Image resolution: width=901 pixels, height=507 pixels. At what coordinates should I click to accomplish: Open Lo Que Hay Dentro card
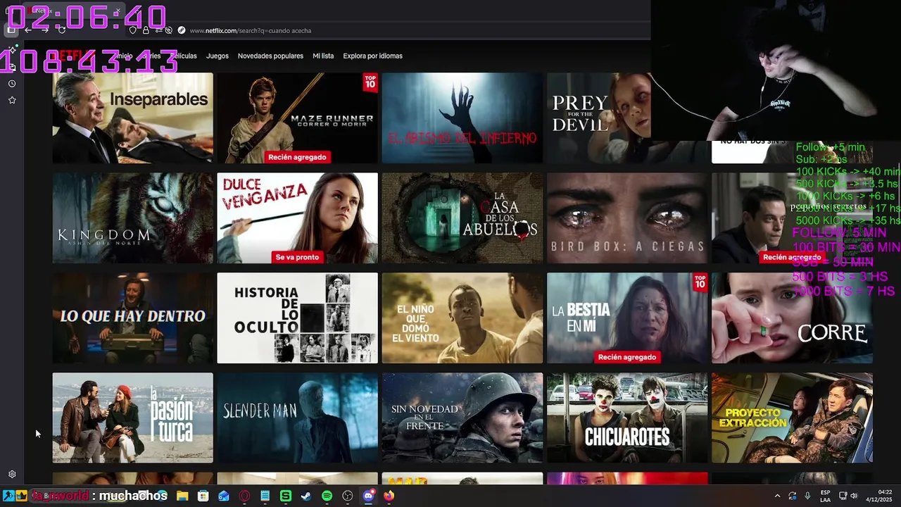132,318
